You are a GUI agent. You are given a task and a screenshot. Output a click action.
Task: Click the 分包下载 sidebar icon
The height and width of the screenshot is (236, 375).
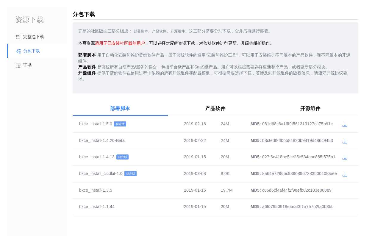point(18,51)
